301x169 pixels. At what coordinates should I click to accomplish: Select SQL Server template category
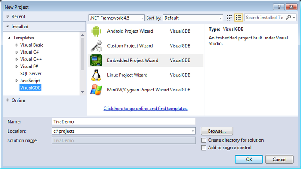(31, 74)
